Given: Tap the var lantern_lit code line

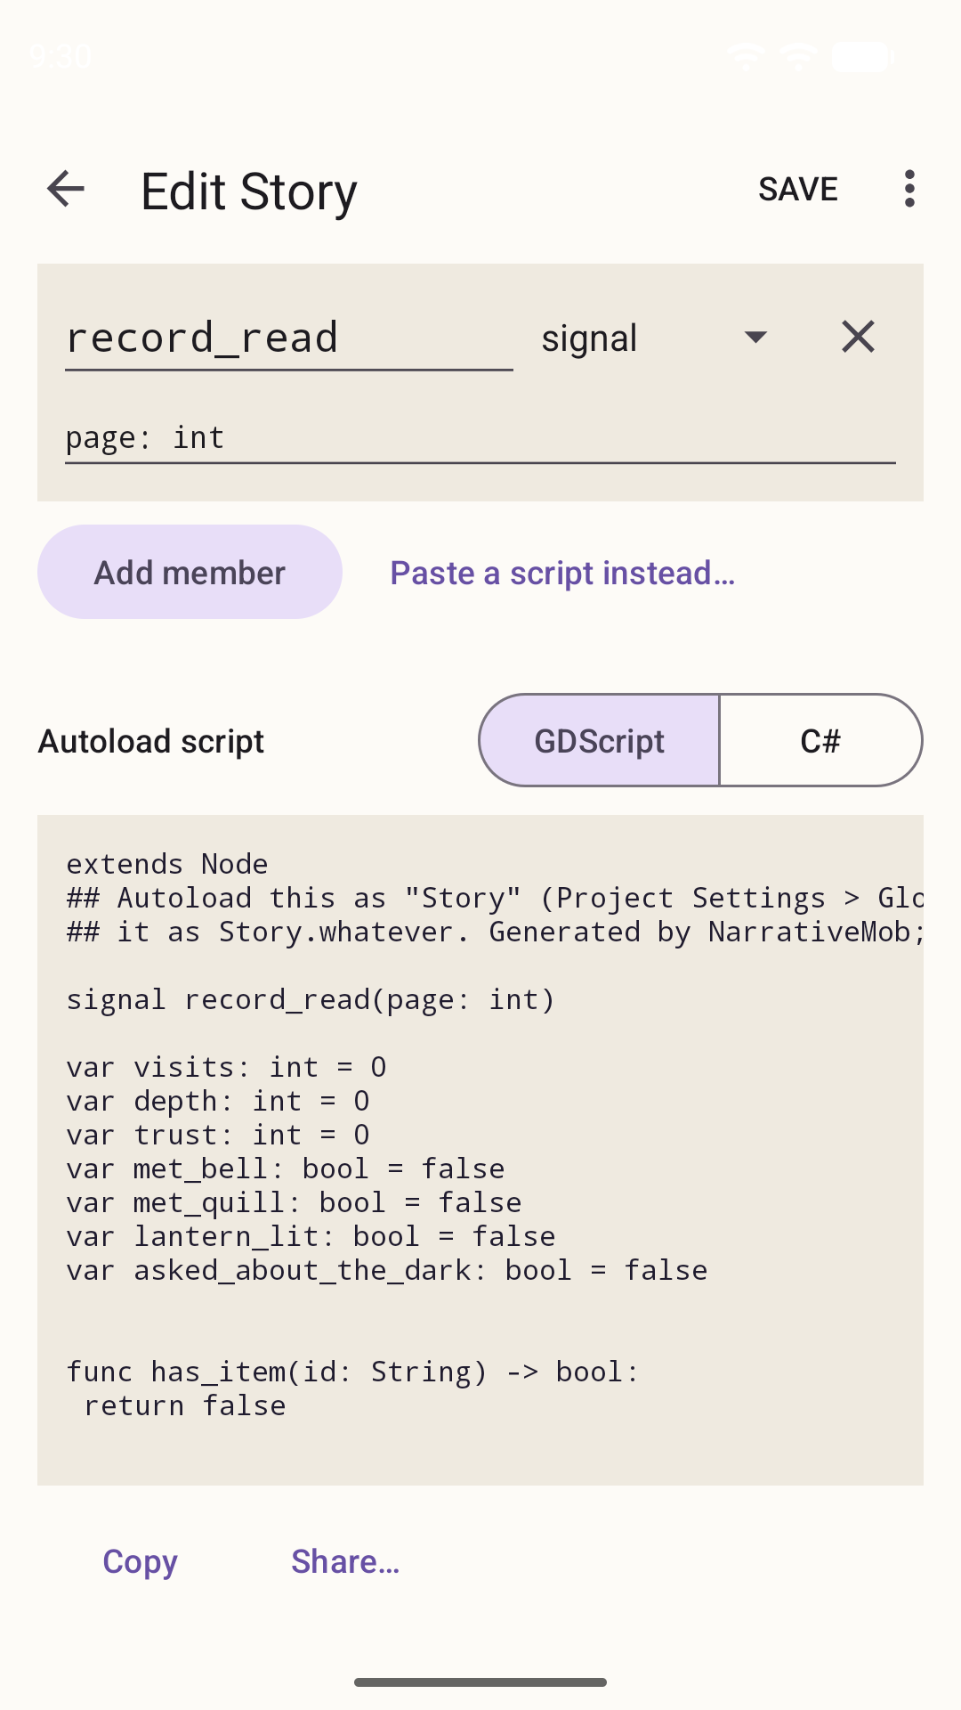Looking at the screenshot, I should tap(311, 1237).
